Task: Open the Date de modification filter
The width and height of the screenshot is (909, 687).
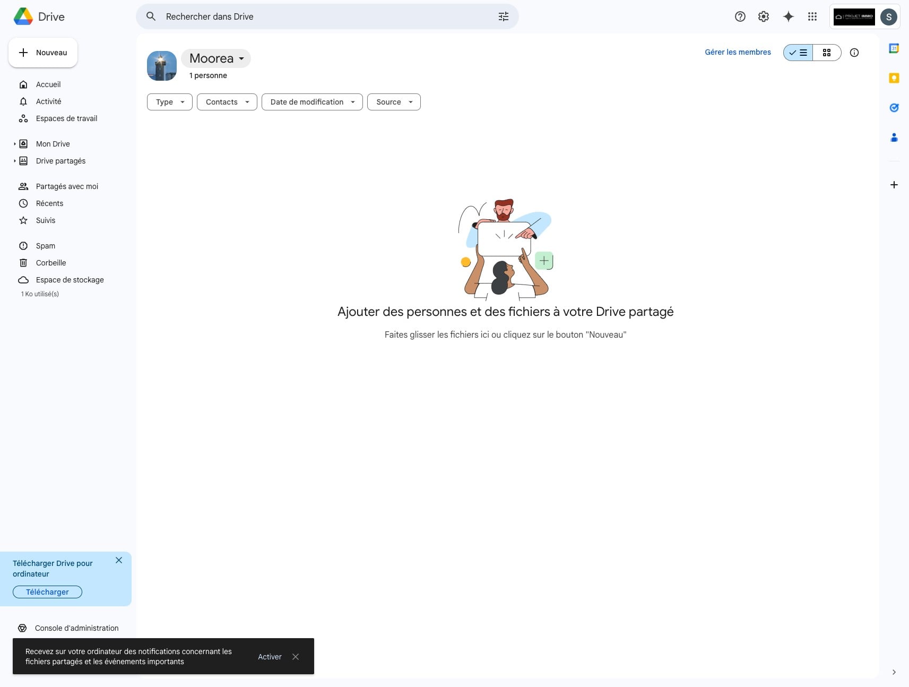Action: (x=311, y=102)
